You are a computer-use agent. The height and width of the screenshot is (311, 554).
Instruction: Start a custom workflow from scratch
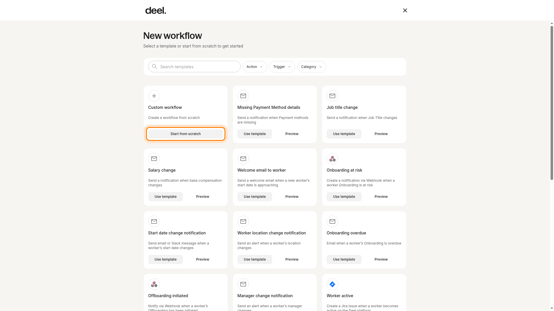click(x=186, y=134)
